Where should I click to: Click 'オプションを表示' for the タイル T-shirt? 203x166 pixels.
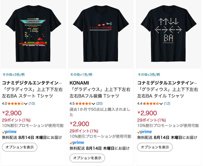tap(155, 147)
